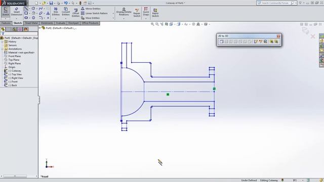Open SolidWorks logo menu arrow
Image resolution: width=324 pixels, height=182 pixels.
tap(28, 3)
